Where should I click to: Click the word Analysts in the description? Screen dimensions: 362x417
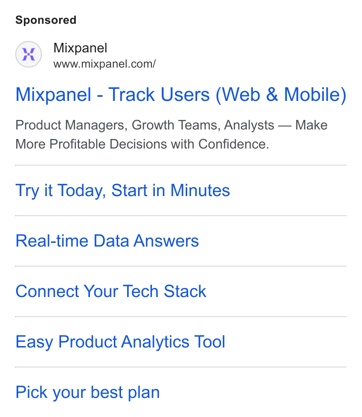coord(249,125)
